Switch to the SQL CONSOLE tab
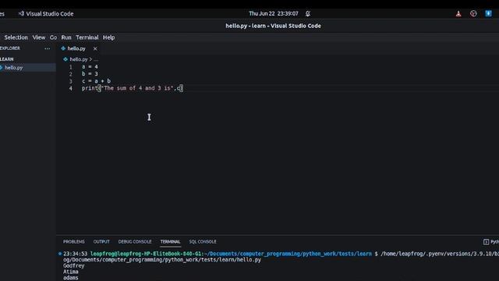The width and height of the screenshot is (499, 281). point(203,242)
